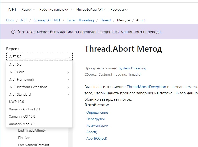Open Finalize in sidebar tree
Viewport: 198px width, 147px height.
[x=24, y=138]
